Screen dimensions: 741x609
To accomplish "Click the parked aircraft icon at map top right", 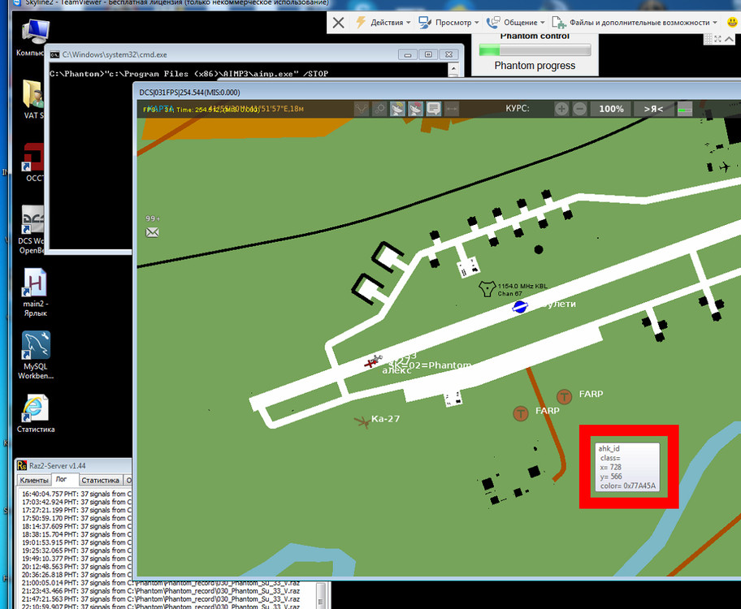I will (725, 166).
